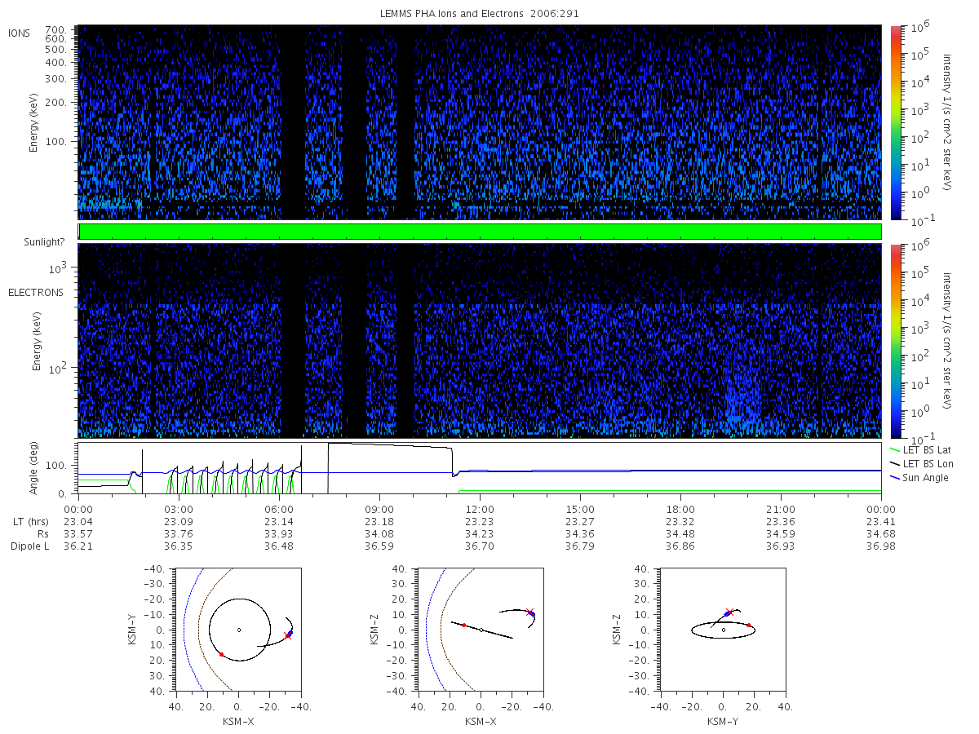Select the 'ELECTRONS' panel label
The image size is (979, 734).
click(x=35, y=292)
